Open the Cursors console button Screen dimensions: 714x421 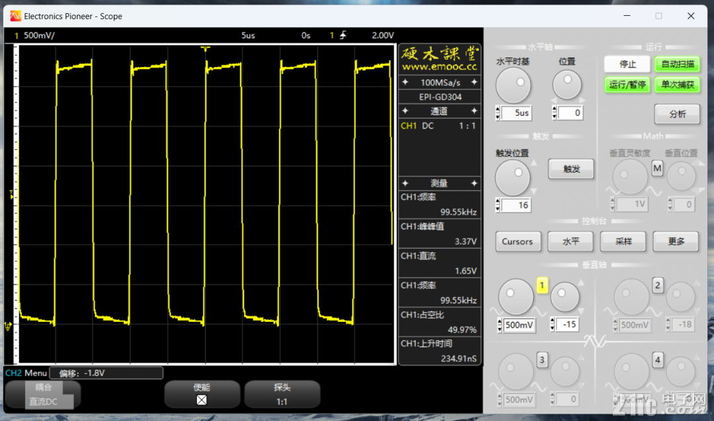click(517, 242)
